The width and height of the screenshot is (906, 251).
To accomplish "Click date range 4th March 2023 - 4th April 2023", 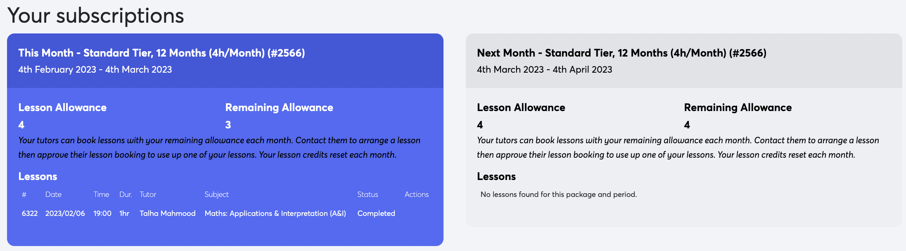I will coord(544,69).
